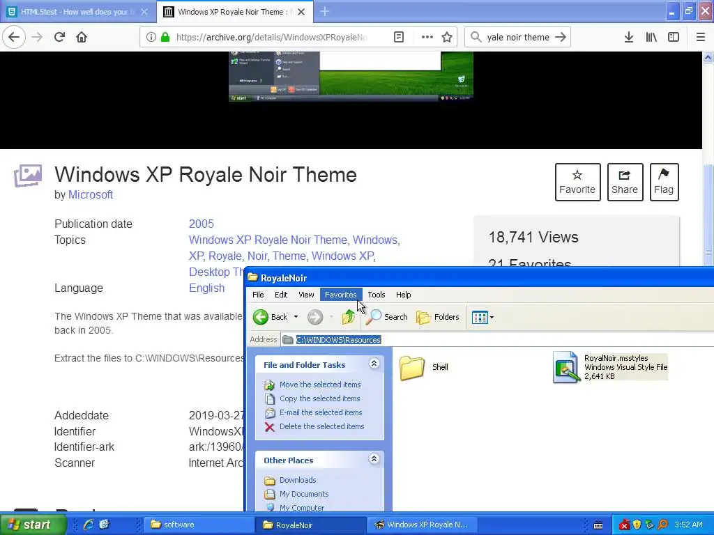The width and height of the screenshot is (714, 535).
Task: Open the on-screen keyboard tray icon
Action: point(598,525)
